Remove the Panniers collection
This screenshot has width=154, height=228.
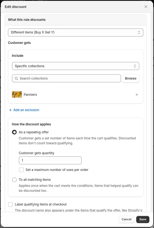(137, 95)
